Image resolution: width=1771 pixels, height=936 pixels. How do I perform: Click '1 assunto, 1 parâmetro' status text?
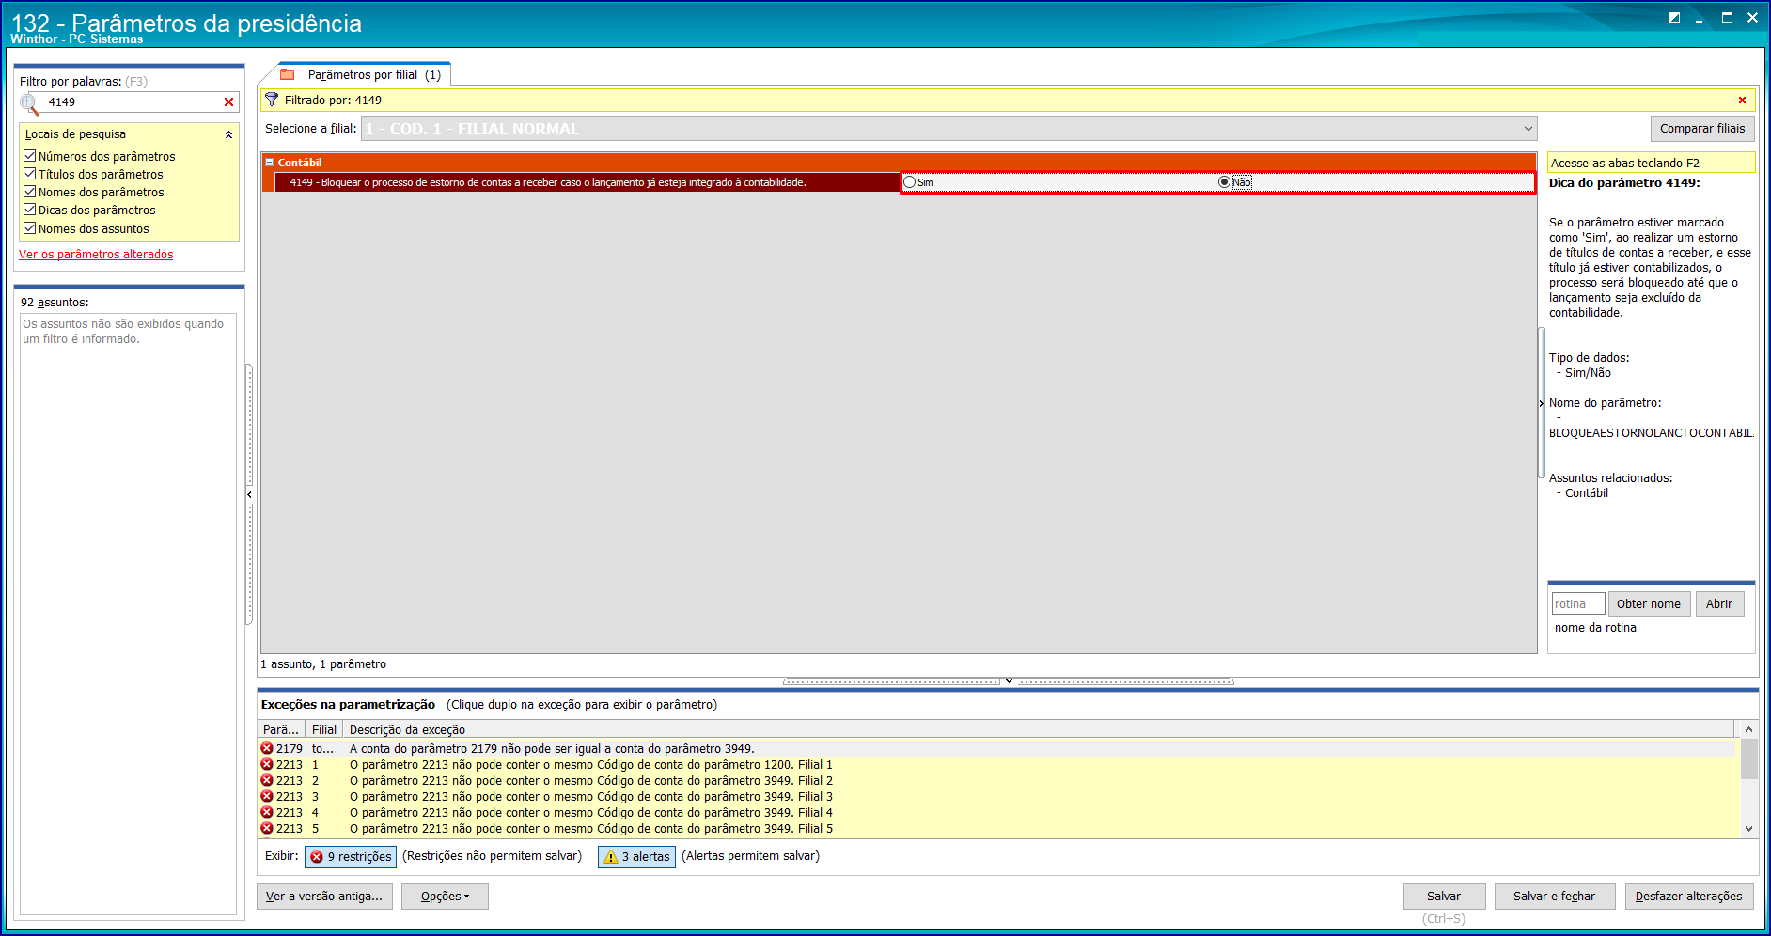tap(323, 664)
